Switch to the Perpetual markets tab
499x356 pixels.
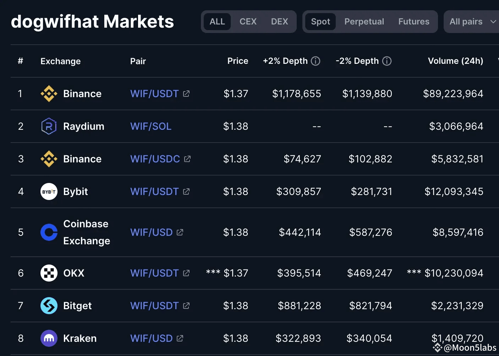(x=364, y=22)
